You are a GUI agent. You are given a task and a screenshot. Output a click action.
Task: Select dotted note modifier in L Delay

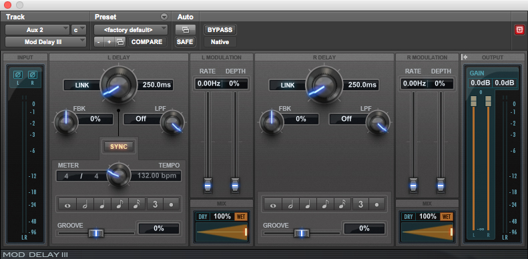click(172, 204)
